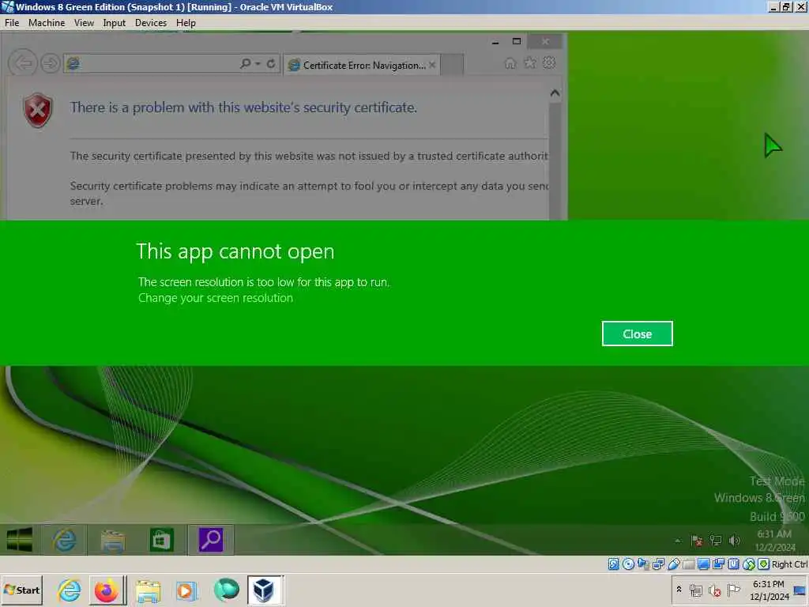The image size is (809, 607).
Task: Click the guest network tray icon
Action: point(715,541)
